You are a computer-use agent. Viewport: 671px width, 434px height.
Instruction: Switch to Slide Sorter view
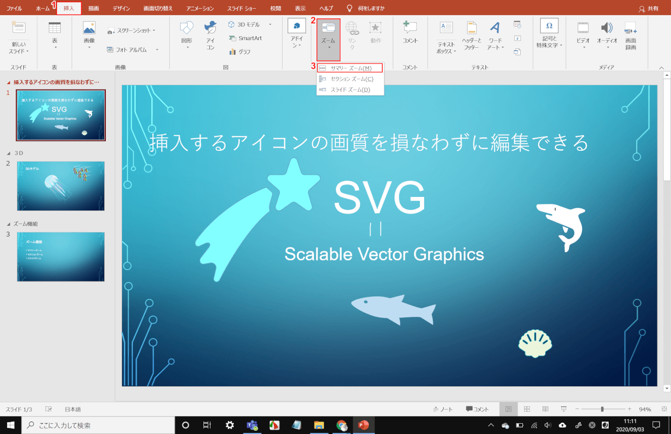pos(527,409)
